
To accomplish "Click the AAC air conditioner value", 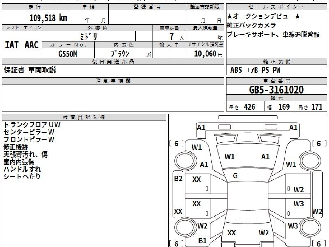I will click(x=32, y=45).
